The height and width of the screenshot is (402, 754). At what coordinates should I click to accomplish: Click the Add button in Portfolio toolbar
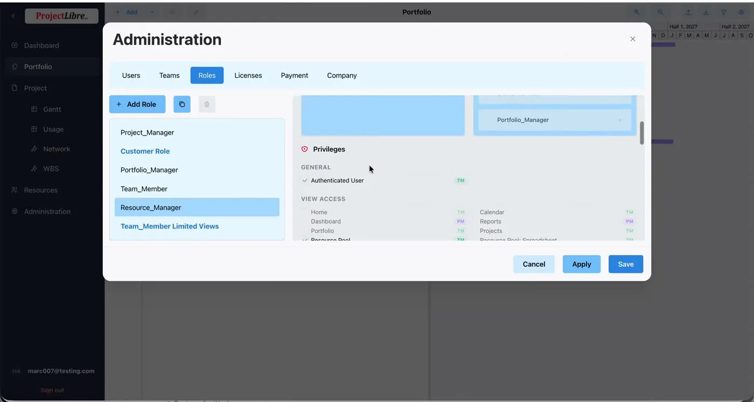127,12
